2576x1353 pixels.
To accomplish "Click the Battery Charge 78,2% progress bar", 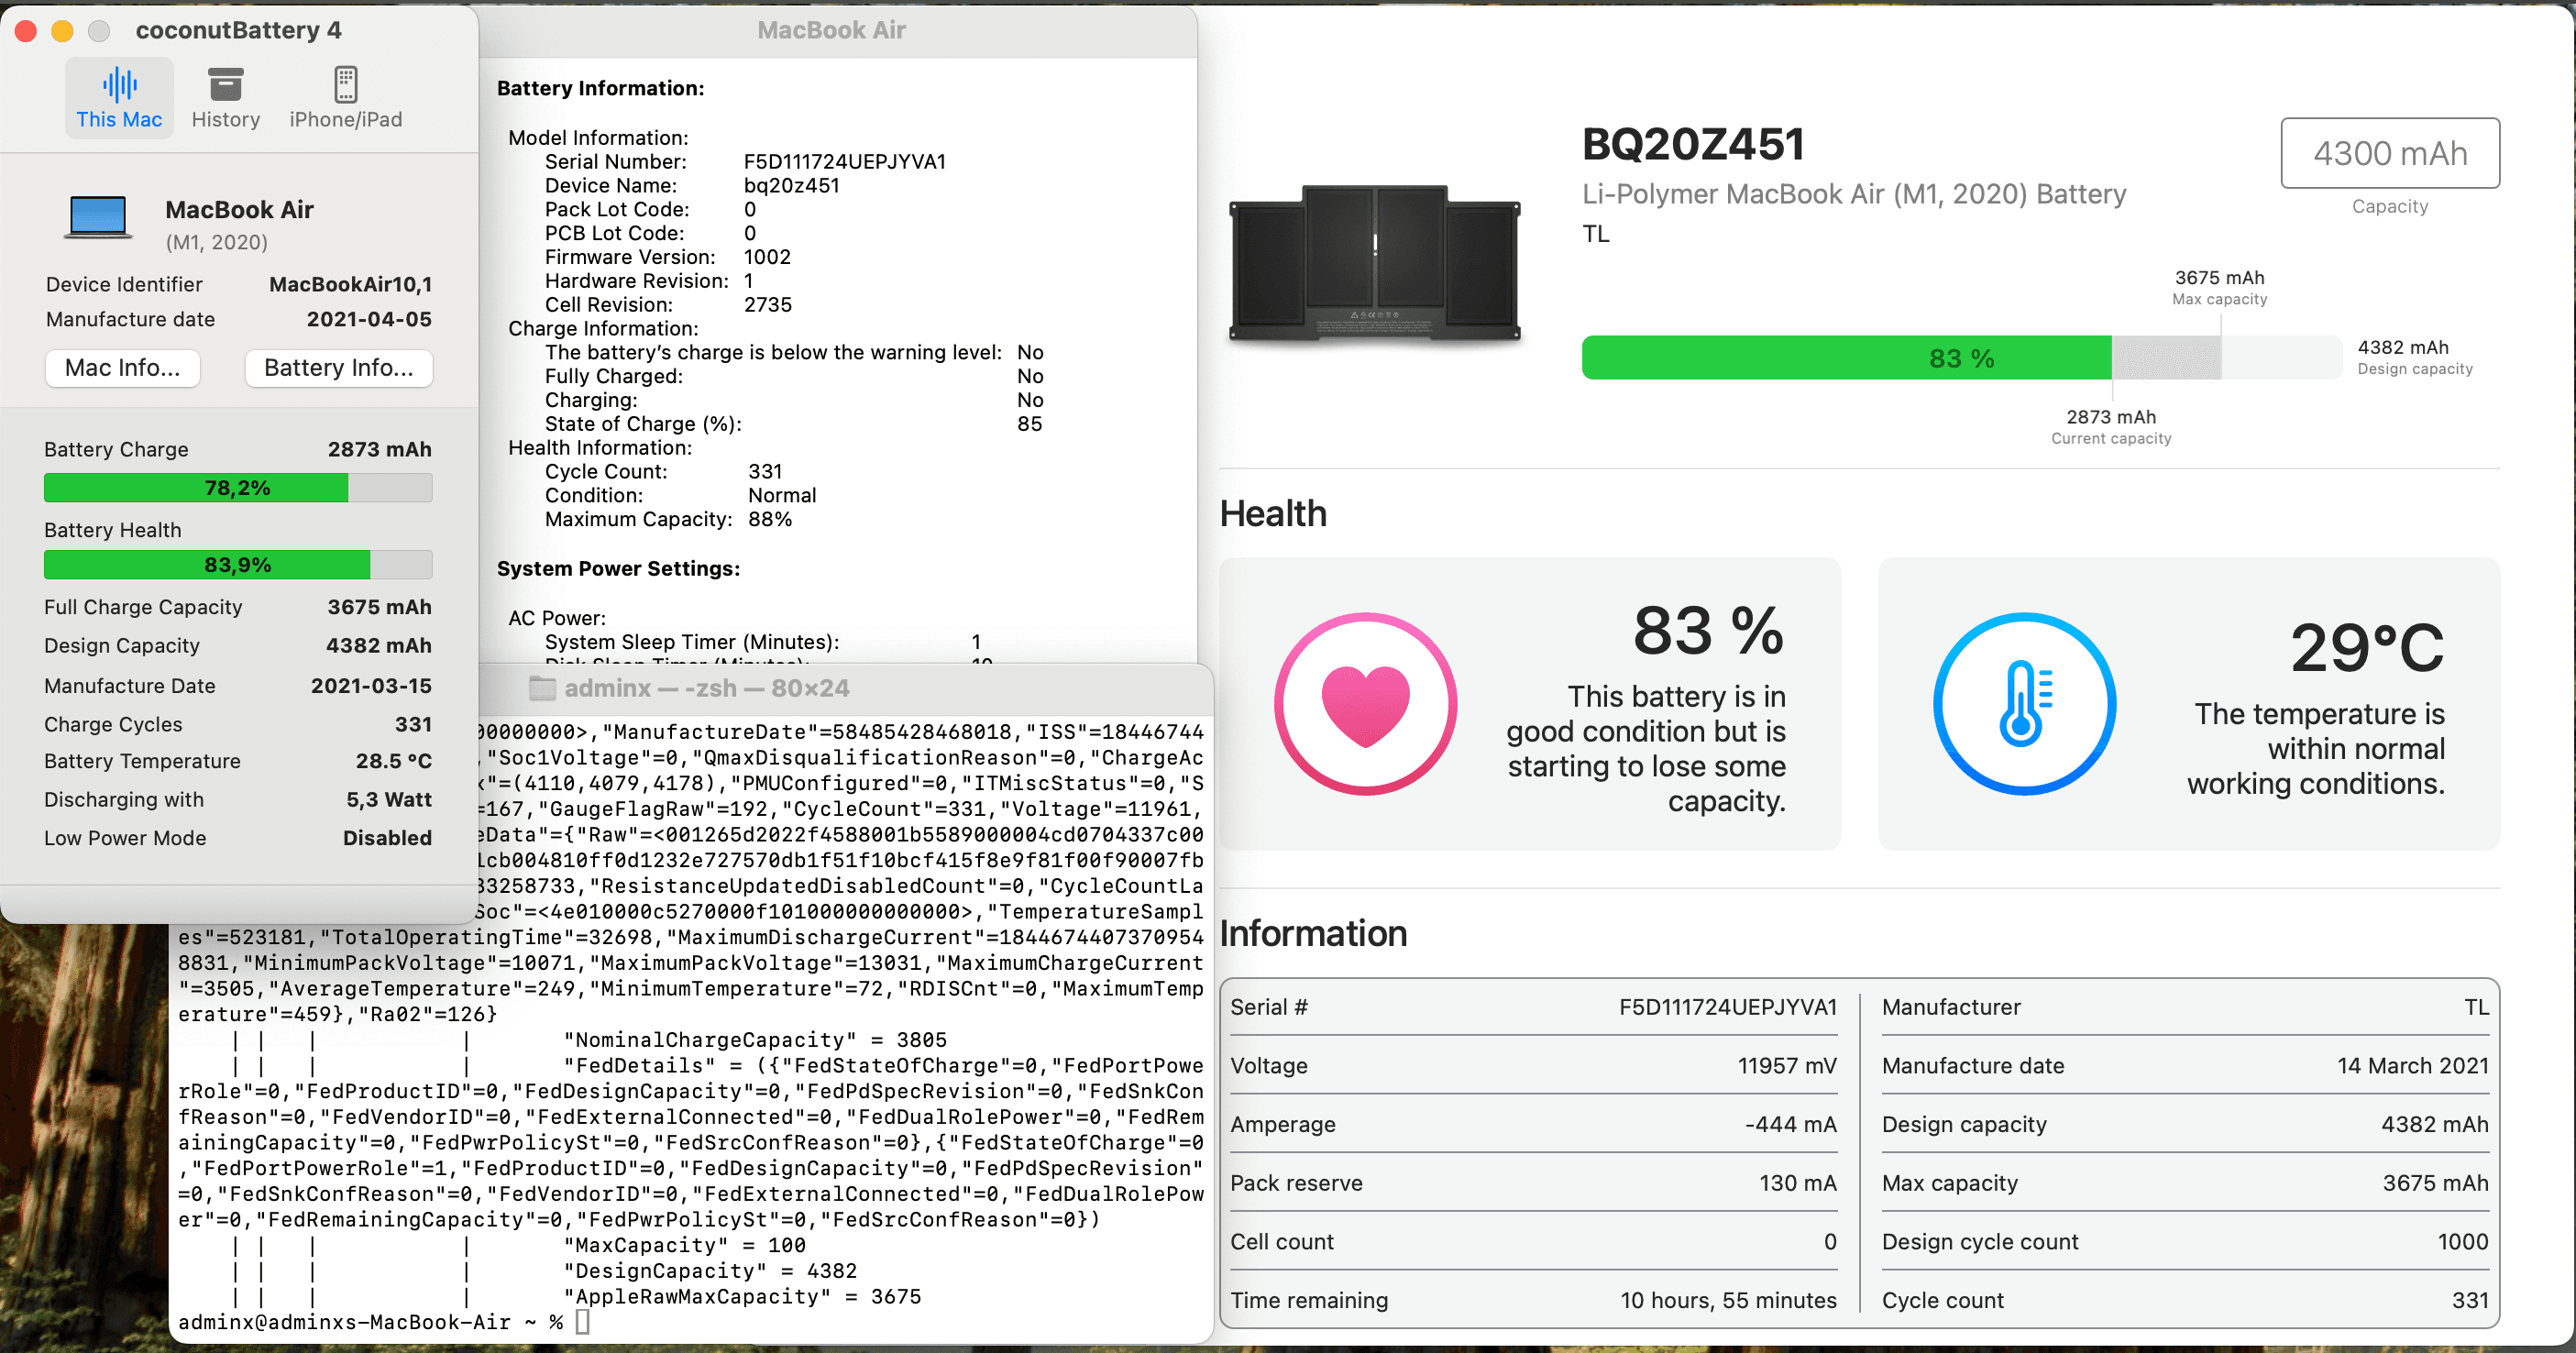I will coord(238,488).
